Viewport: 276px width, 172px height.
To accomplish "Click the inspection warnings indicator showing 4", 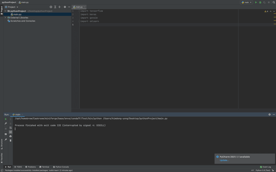I will point(266,11).
